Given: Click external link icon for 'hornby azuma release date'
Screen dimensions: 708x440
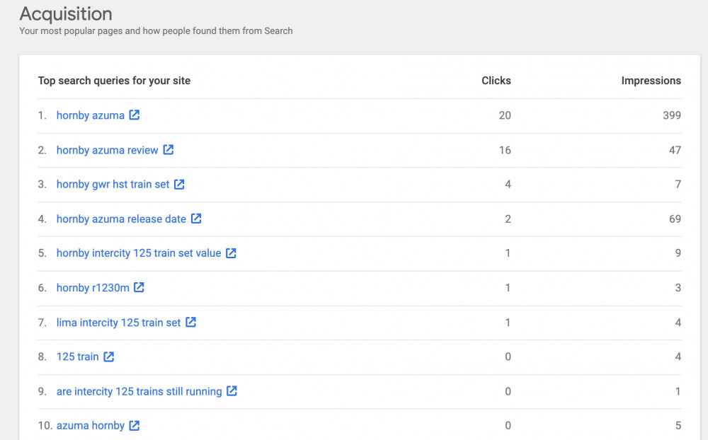Looking at the screenshot, I should 196,219.
